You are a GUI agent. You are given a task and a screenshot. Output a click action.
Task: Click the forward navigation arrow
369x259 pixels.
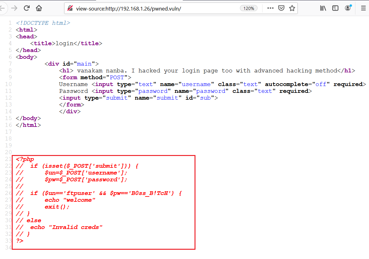tap(14, 8)
